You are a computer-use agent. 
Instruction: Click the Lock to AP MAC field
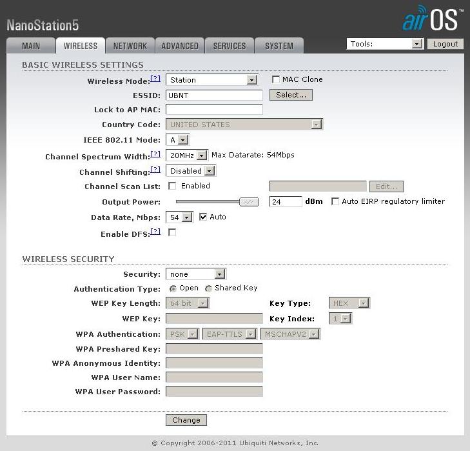[x=214, y=110]
